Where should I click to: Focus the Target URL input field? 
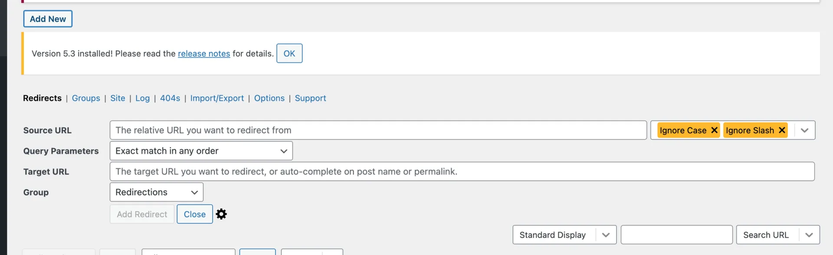pyautogui.click(x=462, y=171)
